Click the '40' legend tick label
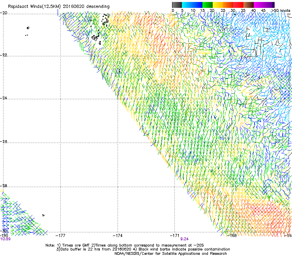 point(253,11)
